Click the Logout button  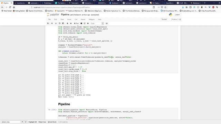point(177,14)
